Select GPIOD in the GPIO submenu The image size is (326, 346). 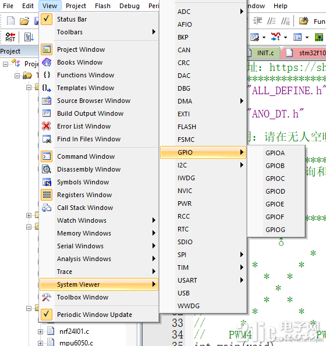click(277, 191)
